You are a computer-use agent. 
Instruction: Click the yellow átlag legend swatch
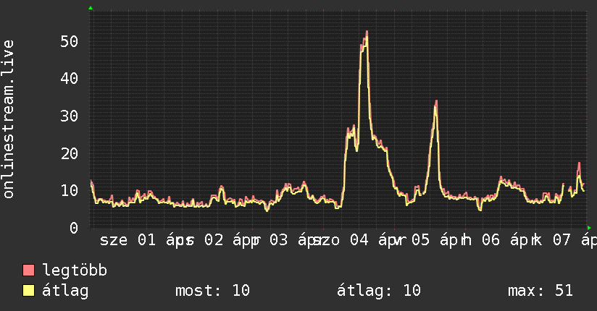[x=28, y=290]
